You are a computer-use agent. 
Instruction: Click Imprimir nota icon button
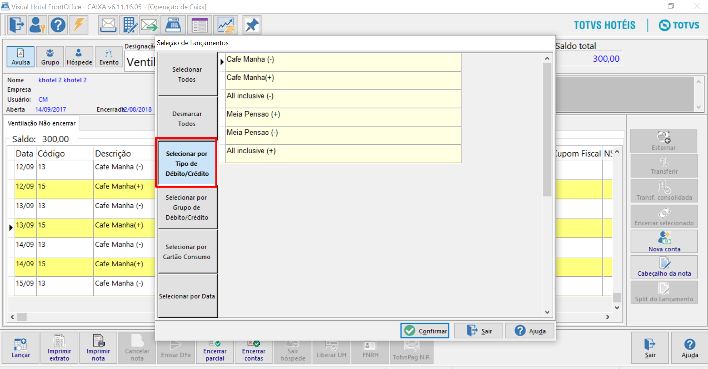click(x=98, y=348)
